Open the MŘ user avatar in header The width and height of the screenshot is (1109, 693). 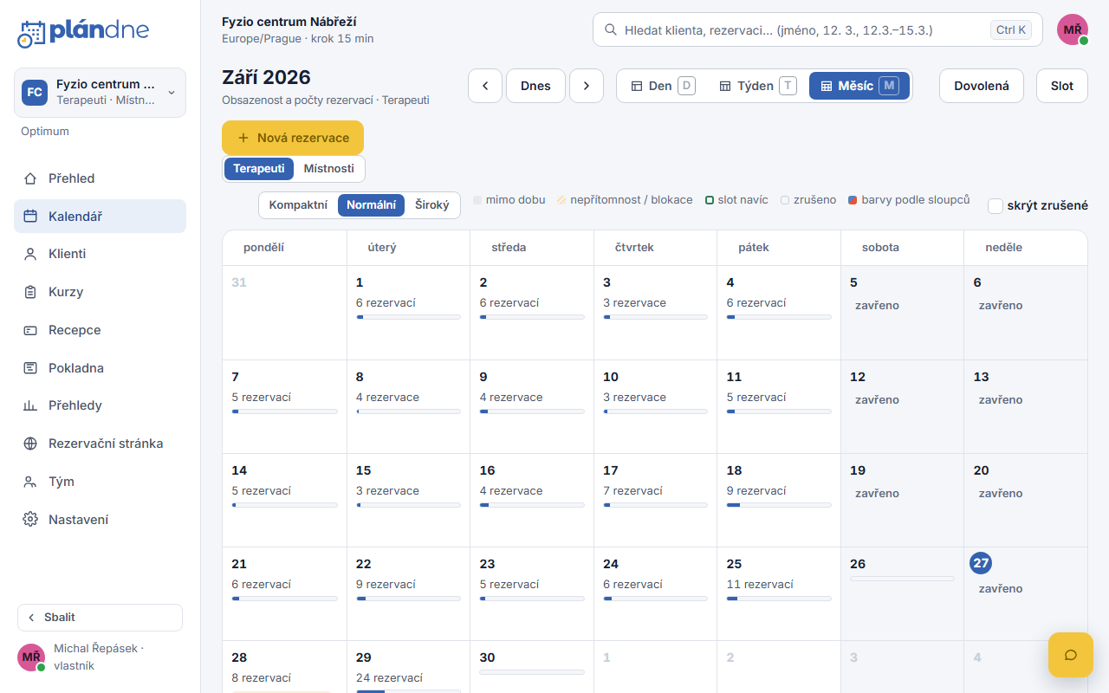pos(1073,29)
